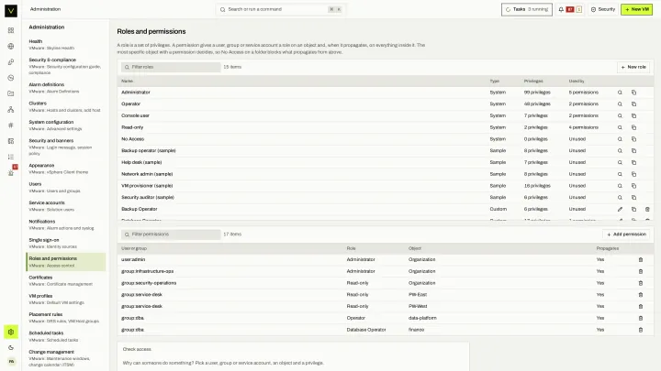
Task: Select the Security auditor (sample) role row
Action: [386, 197]
